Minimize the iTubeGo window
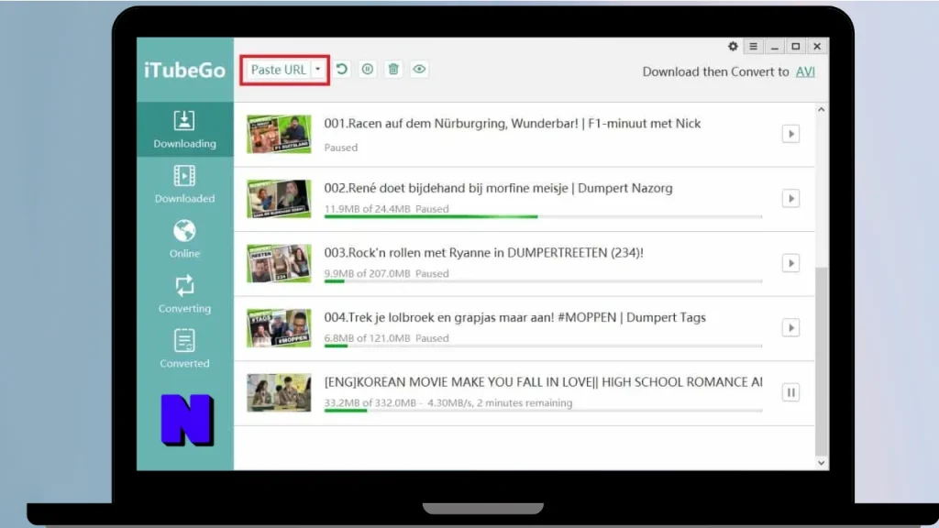Screen dimensions: 939x528 pyautogui.click(x=774, y=46)
